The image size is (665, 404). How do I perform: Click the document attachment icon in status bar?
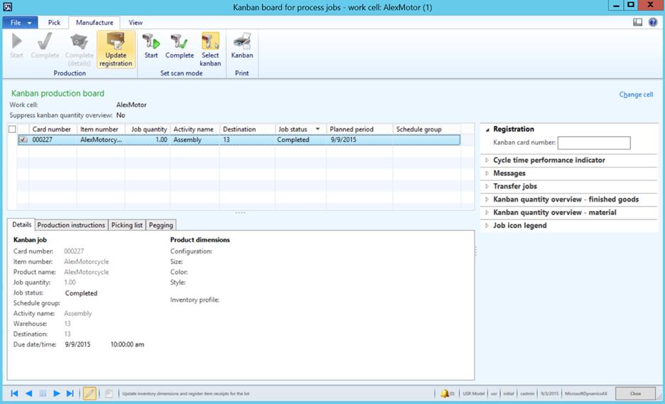109,393
